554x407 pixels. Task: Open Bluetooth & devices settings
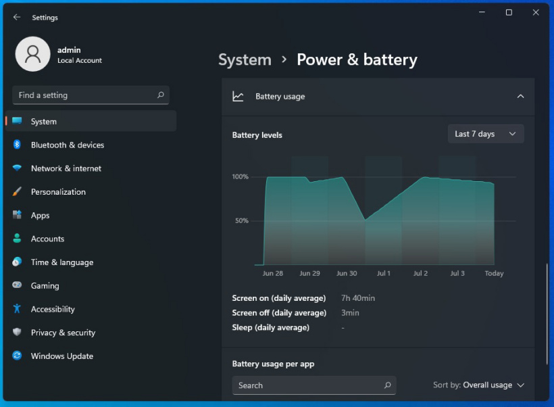tap(68, 145)
